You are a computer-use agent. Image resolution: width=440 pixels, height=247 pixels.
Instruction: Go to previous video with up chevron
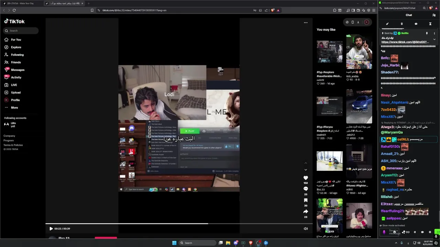[x=306, y=163]
